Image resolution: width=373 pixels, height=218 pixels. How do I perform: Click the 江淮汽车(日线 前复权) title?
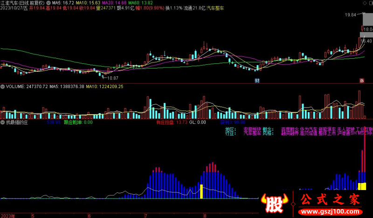click(22, 3)
